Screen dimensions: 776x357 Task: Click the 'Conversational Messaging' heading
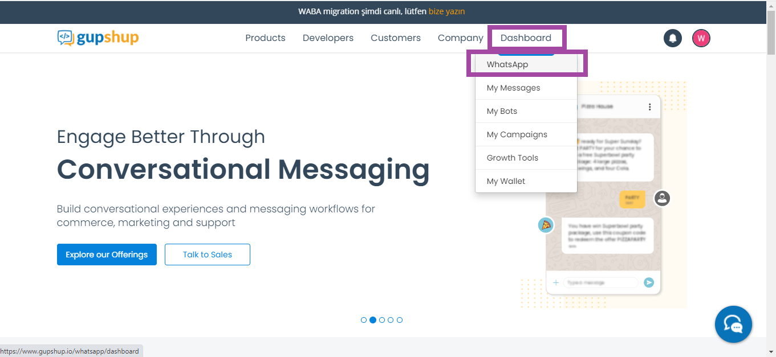(243, 169)
